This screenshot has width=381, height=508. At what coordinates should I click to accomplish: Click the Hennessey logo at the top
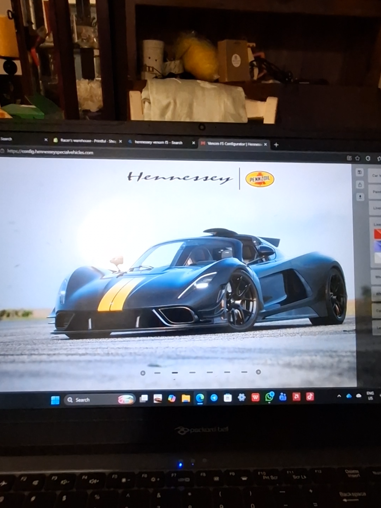pyautogui.click(x=180, y=178)
